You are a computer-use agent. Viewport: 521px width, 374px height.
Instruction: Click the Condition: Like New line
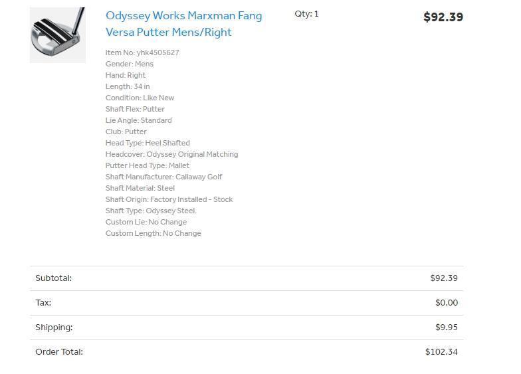tap(140, 98)
